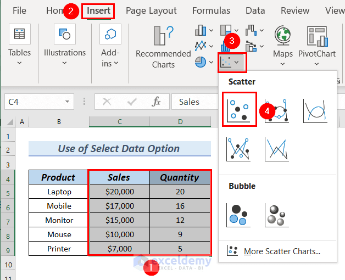The height and width of the screenshot is (280, 345).
Task: Open the Illustrations shapes icon
Action: click(x=65, y=34)
